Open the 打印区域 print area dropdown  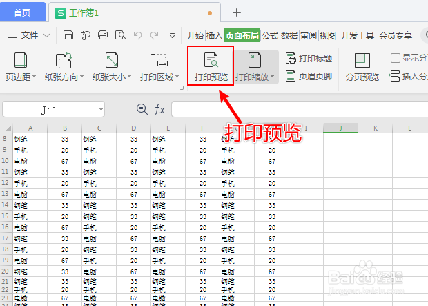pyautogui.click(x=159, y=67)
